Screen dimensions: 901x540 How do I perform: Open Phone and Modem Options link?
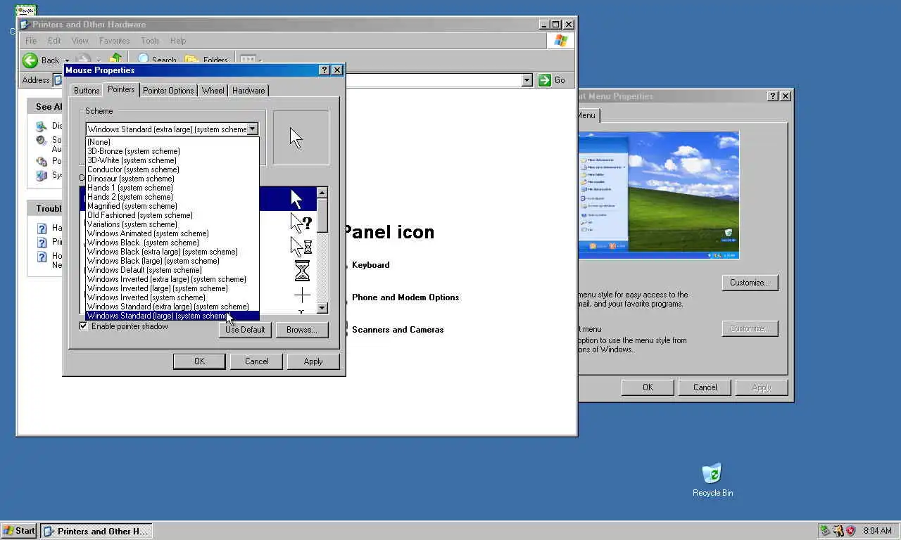(x=405, y=297)
